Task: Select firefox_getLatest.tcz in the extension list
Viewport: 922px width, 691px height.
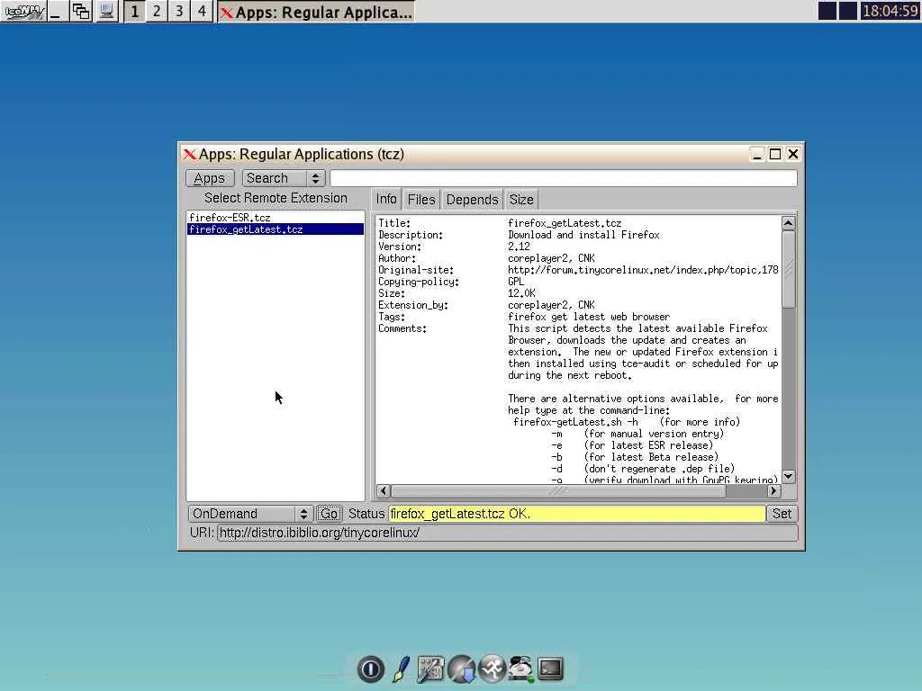Action: (276, 229)
